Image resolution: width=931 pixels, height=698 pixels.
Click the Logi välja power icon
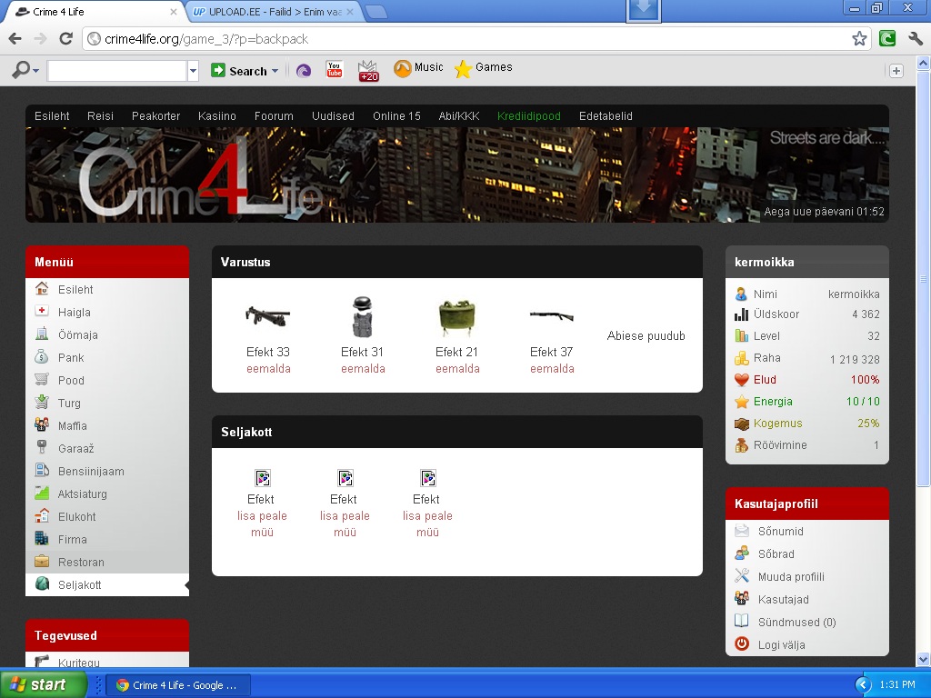[x=742, y=644]
